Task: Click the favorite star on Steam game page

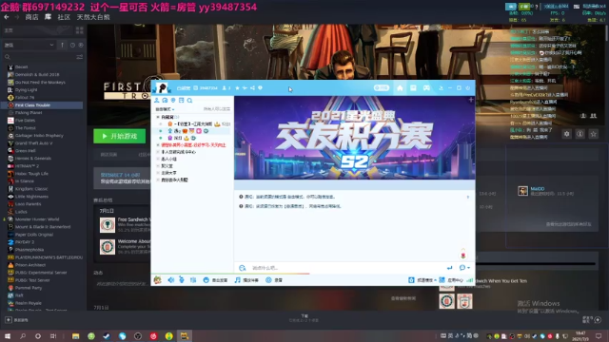Action: tap(593, 134)
